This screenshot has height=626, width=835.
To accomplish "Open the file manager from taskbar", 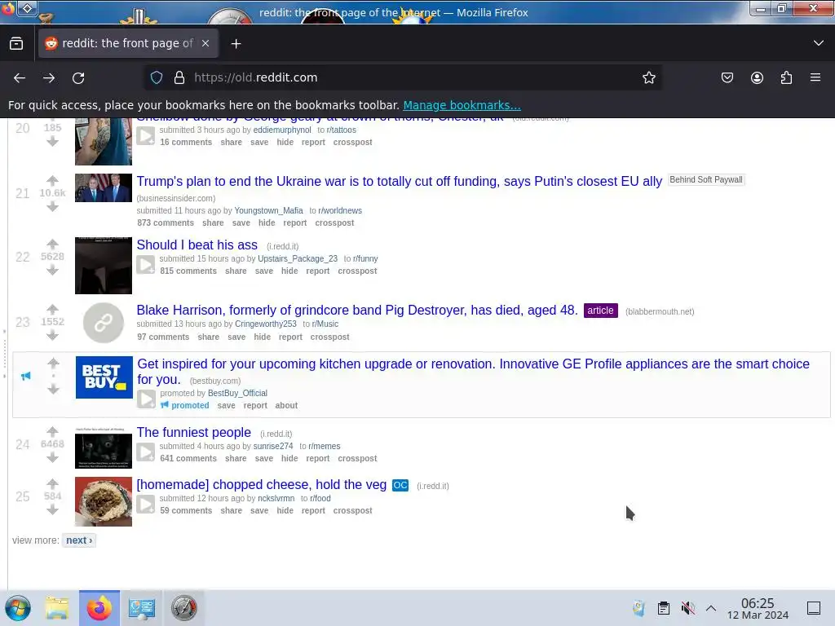I will [57, 608].
